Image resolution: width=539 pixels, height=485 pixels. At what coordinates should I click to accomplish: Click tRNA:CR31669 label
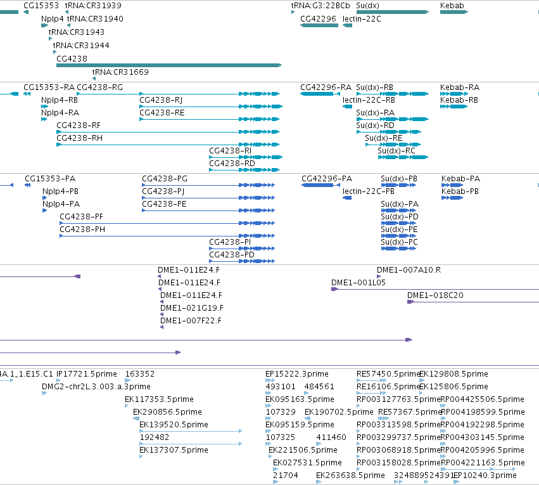pyautogui.click(x=120, y=72)
